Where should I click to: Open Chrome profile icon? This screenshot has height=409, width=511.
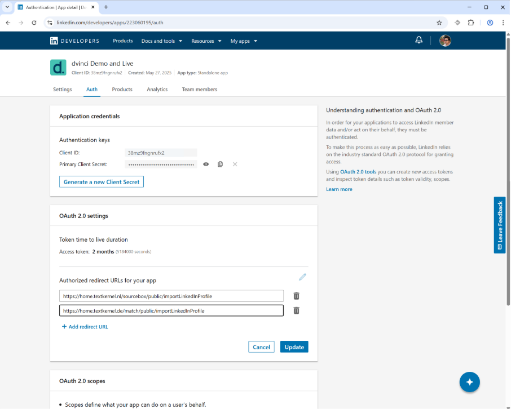(x=490, y=23)
